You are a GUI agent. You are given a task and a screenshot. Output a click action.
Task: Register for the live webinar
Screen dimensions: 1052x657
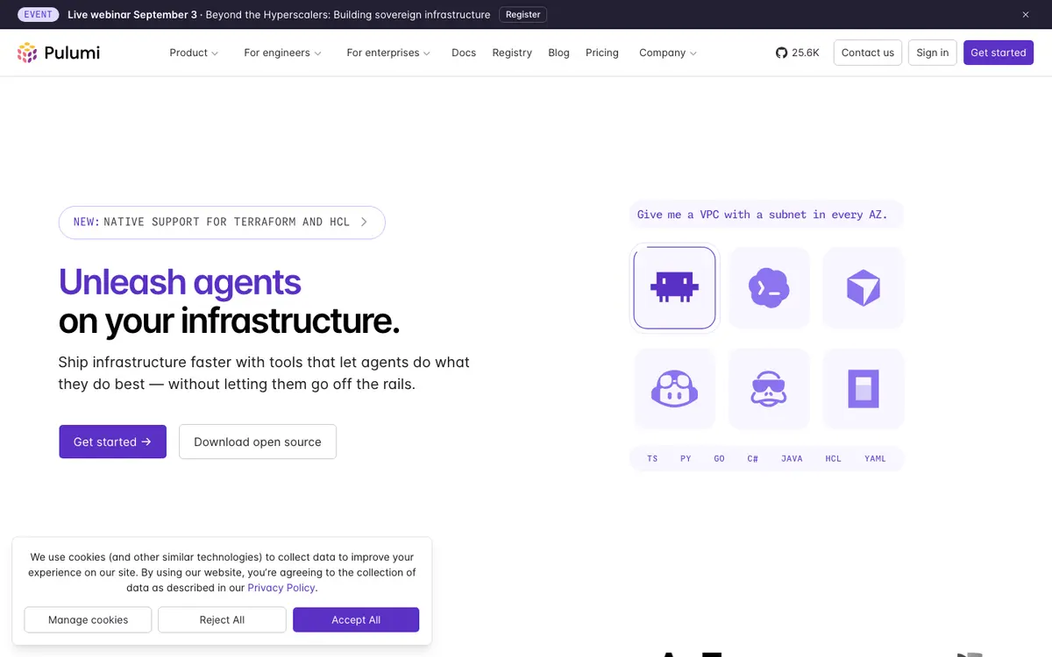click(523, 15)
